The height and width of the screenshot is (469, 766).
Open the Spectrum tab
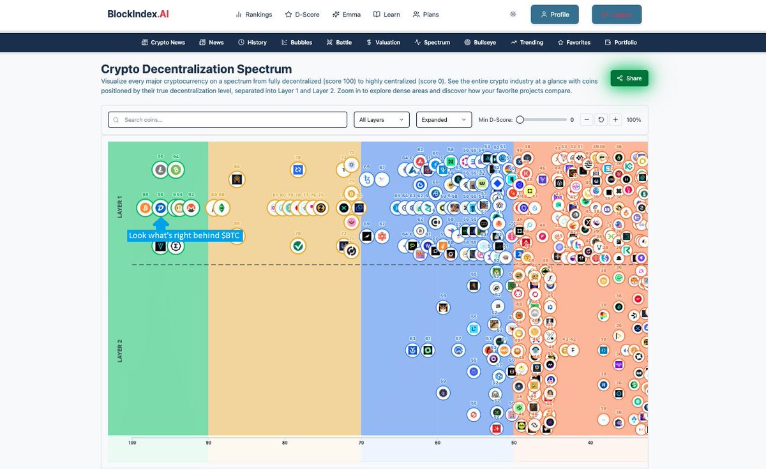(x=432, y=42)
